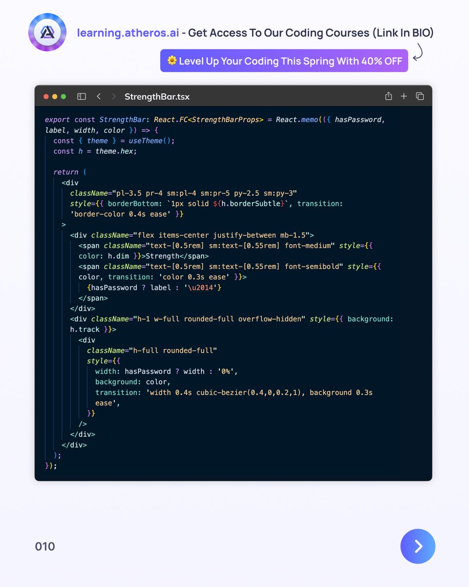Click the 'Strength' span text

click(163, 256)
